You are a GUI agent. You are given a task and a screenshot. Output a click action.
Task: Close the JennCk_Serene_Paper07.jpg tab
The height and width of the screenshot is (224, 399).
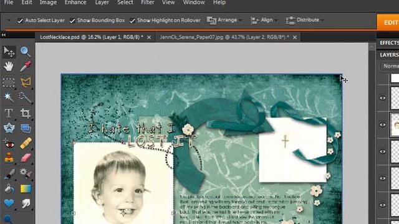[295, 37]
